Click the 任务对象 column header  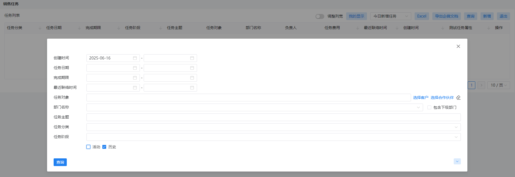click(214, 28)
